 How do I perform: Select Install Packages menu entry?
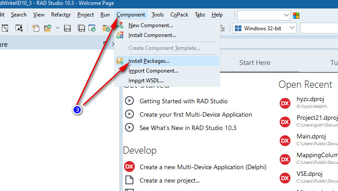167,61
